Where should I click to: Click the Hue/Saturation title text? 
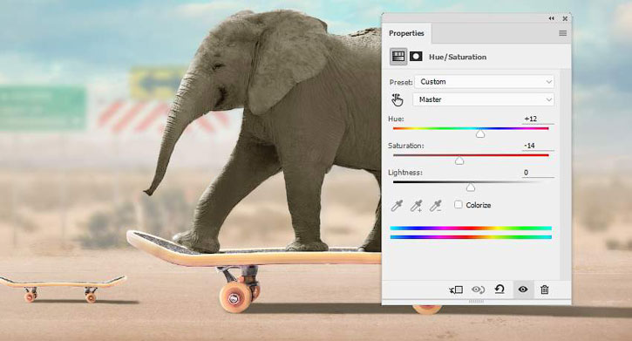[x=458, y=57]
